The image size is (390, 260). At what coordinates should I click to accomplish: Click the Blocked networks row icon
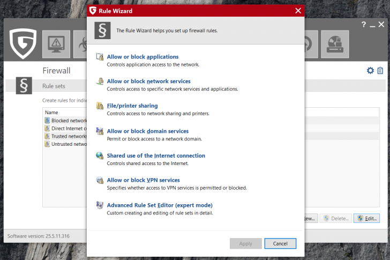(47, 121)
